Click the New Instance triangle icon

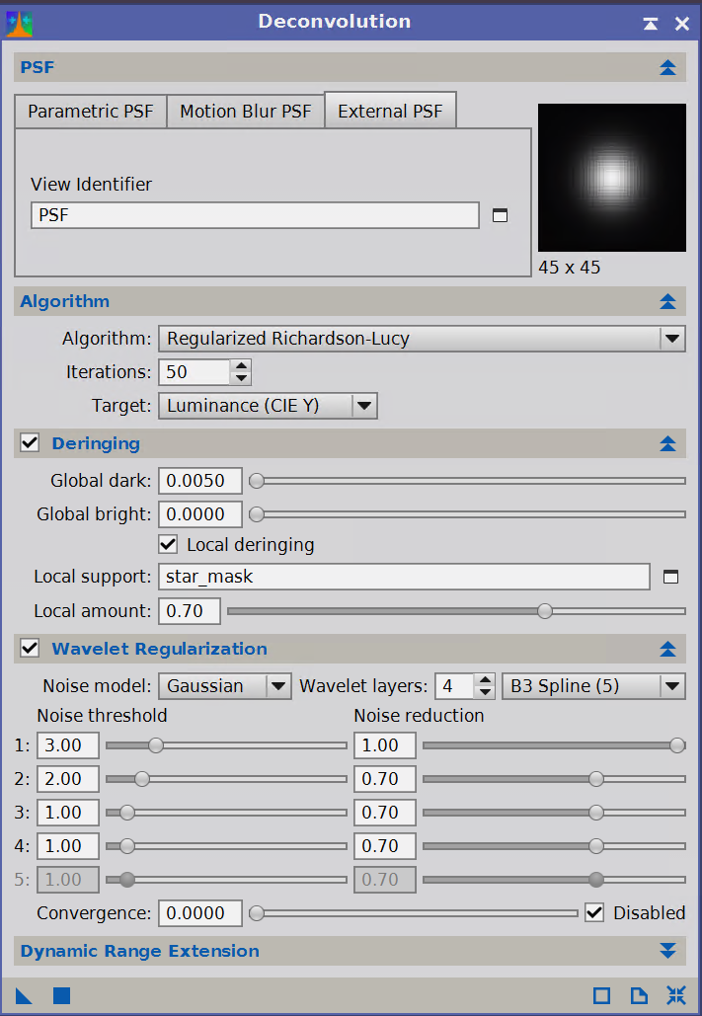coord(24,996)
